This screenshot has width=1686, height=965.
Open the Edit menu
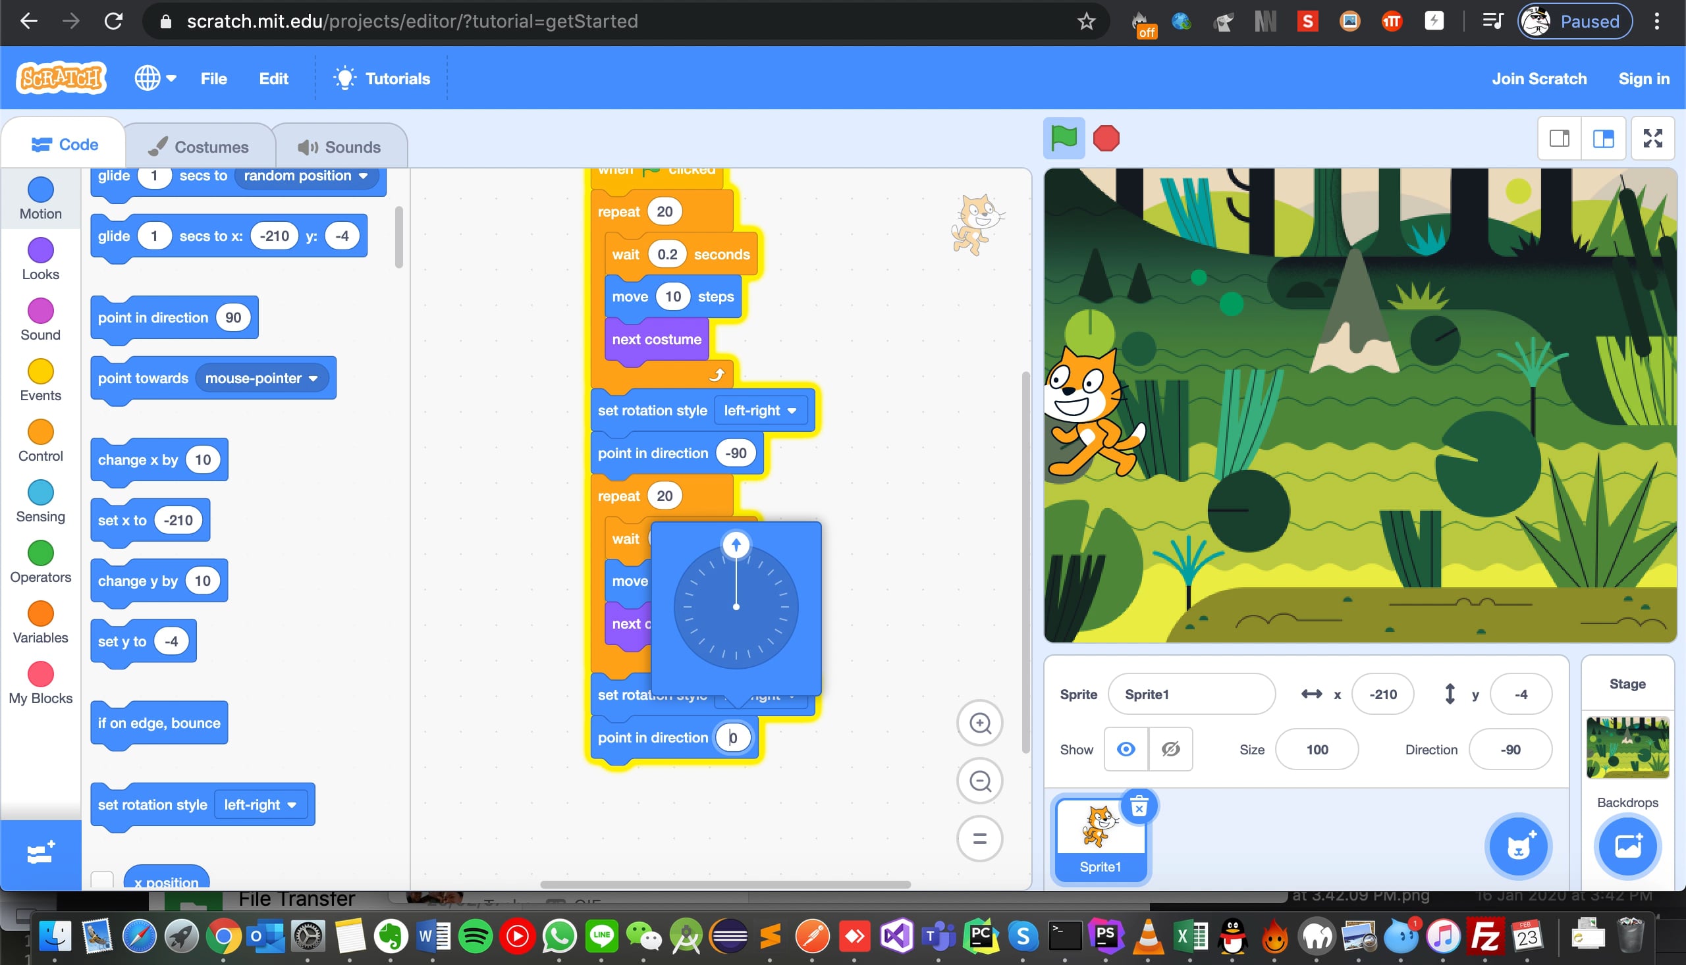point(273,78)
